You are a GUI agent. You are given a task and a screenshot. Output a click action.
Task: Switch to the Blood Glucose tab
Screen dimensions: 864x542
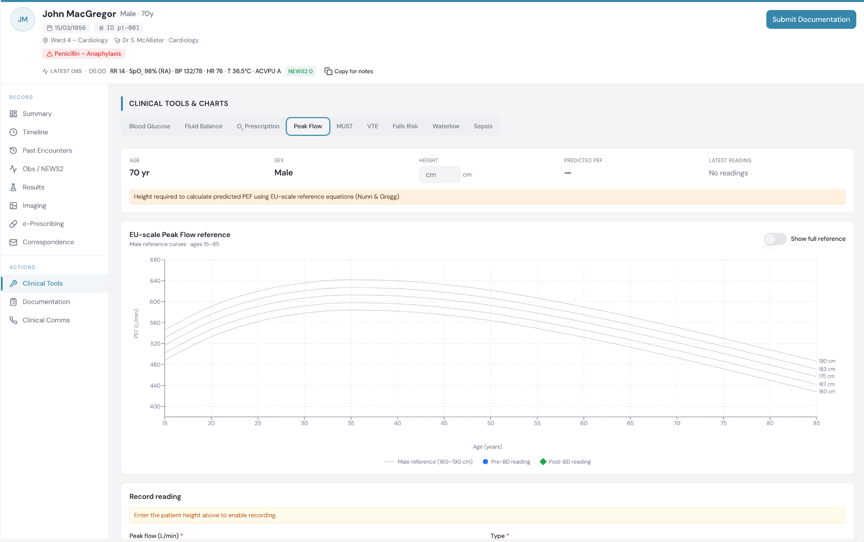[150, 126]
